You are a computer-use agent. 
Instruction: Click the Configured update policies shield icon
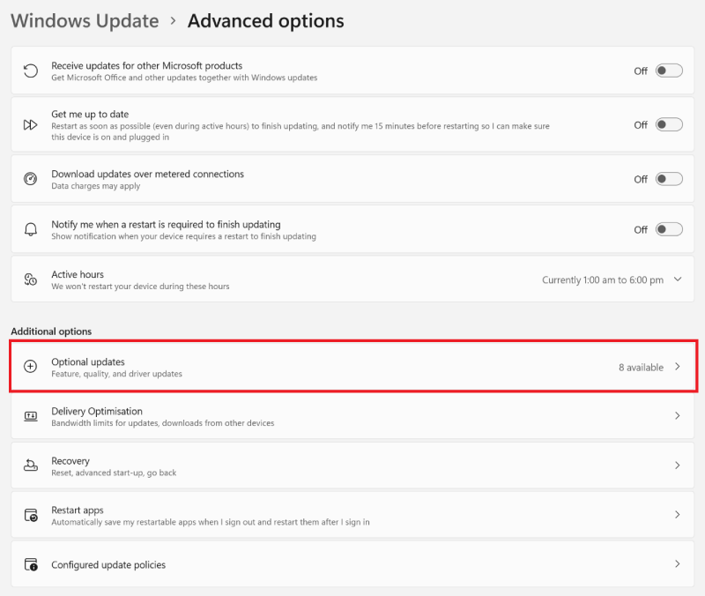tap(29, 564)
